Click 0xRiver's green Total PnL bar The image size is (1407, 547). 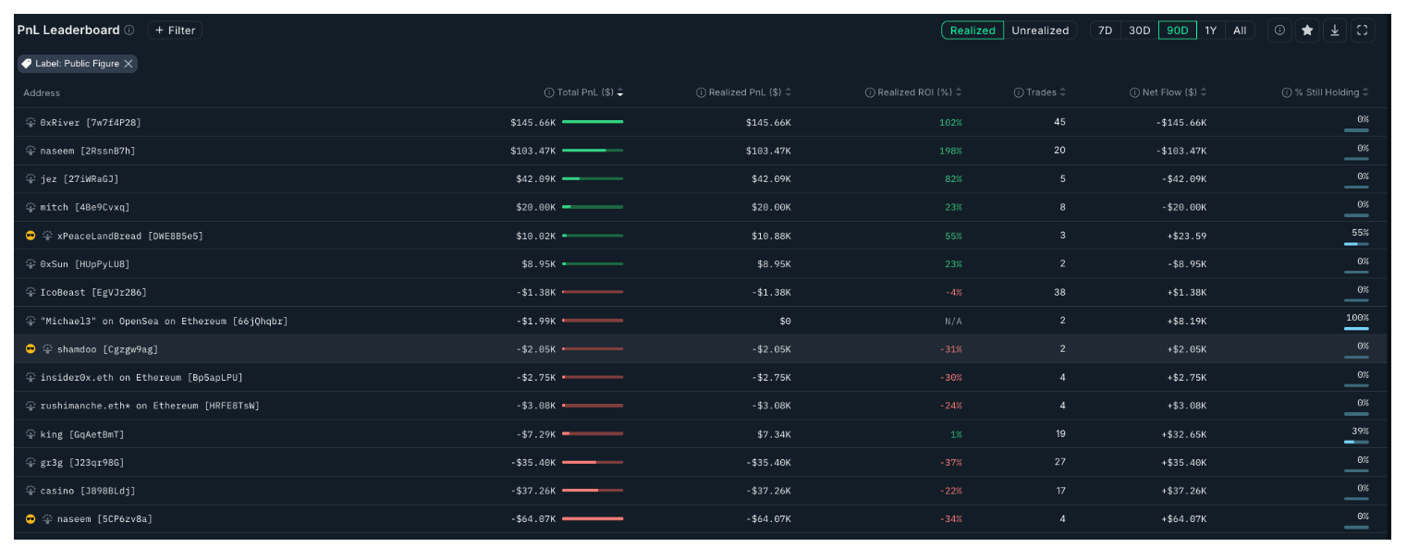593,122
